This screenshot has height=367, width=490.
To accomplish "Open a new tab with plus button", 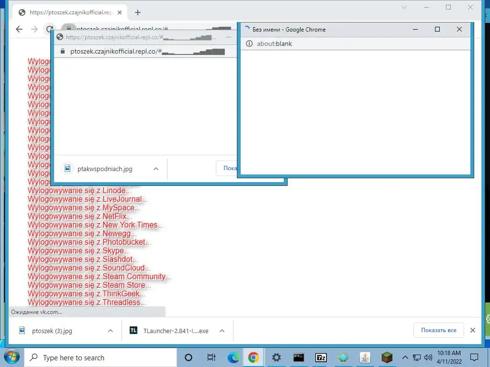I will tap(138, 12).
